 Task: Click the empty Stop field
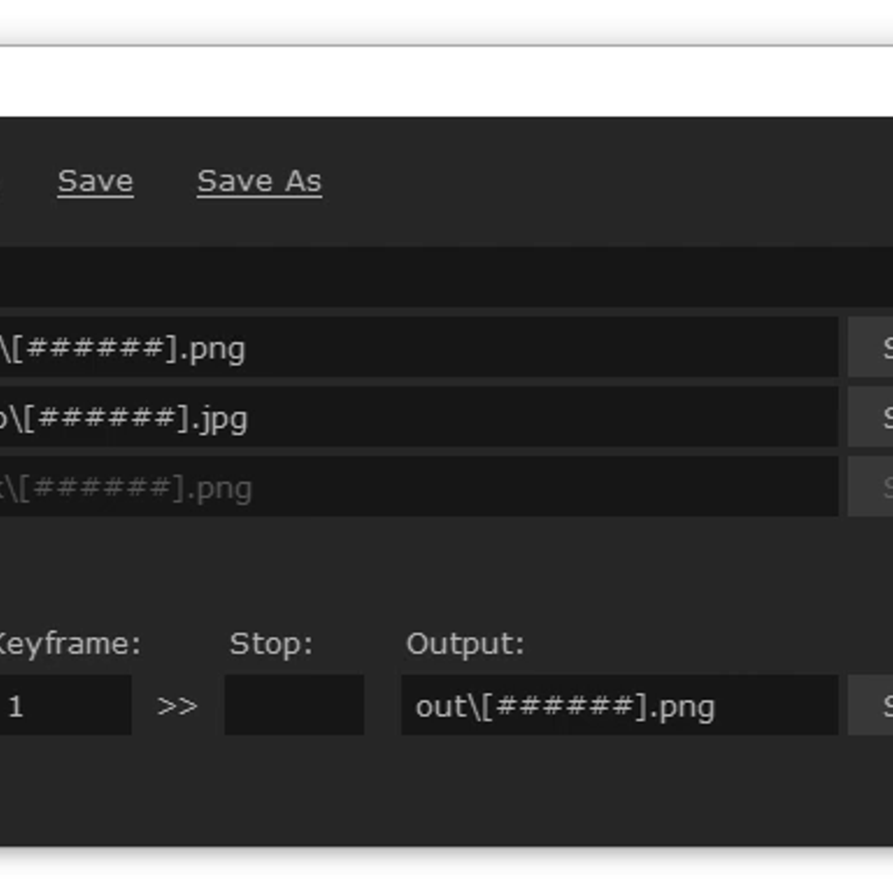294,705
